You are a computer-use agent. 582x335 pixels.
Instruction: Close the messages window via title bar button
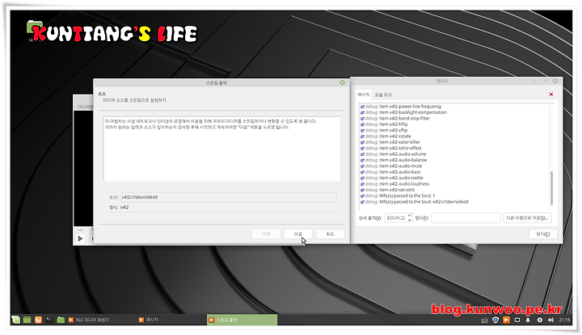tap(555, 81)
